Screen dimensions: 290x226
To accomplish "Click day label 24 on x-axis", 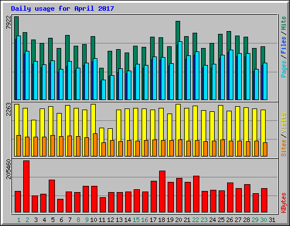I will [x=212, y=220].
